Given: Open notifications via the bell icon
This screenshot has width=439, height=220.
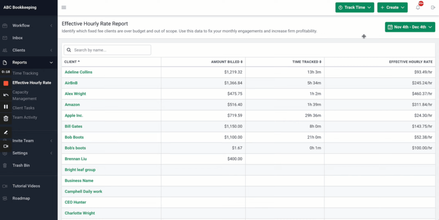Looking at the screenshot, I should pos(418,7).
